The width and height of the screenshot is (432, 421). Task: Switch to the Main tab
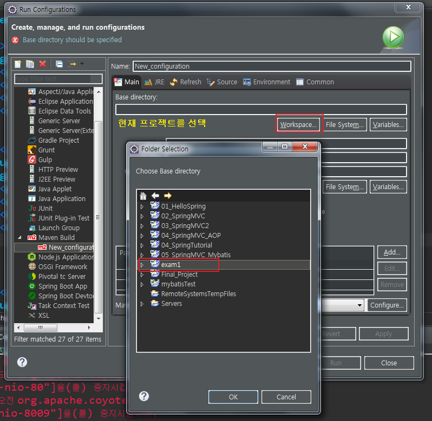(127, 82)
